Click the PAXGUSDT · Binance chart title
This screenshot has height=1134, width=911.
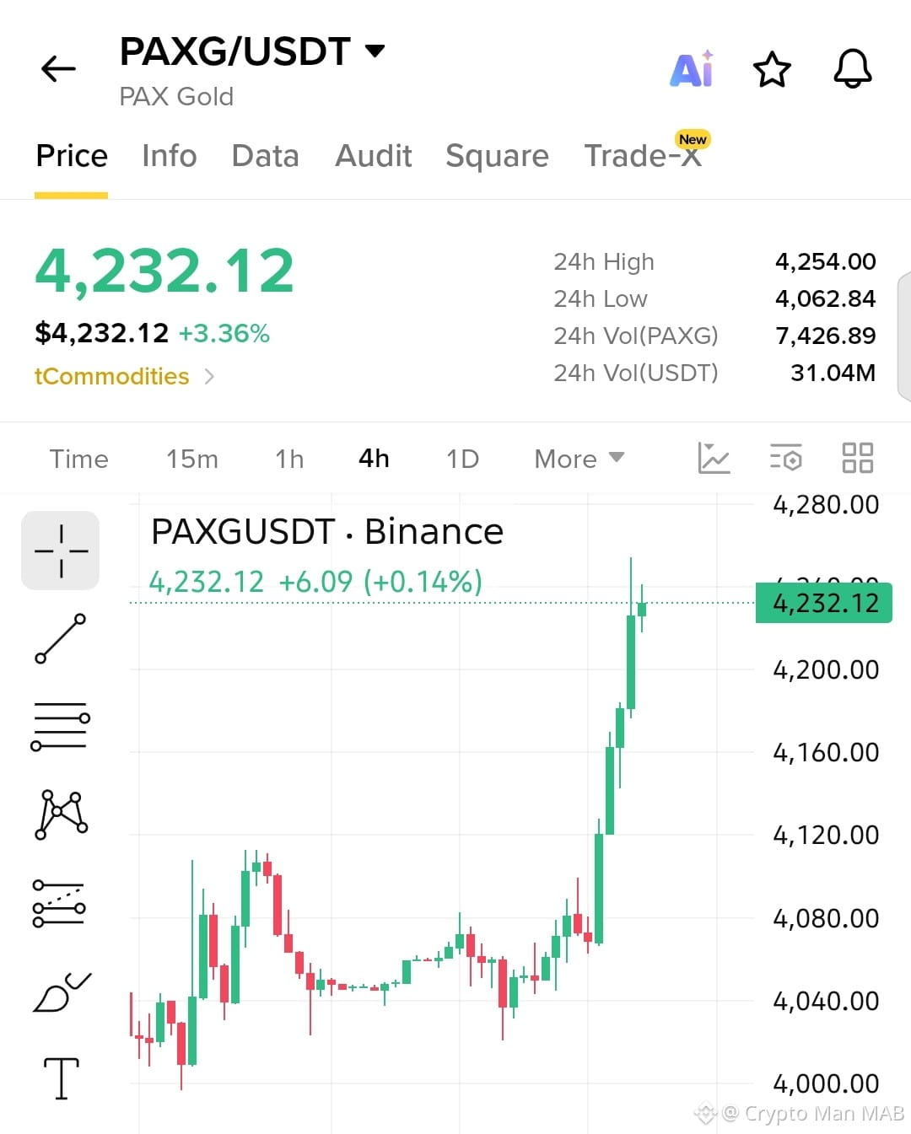(x=327, y=532)
